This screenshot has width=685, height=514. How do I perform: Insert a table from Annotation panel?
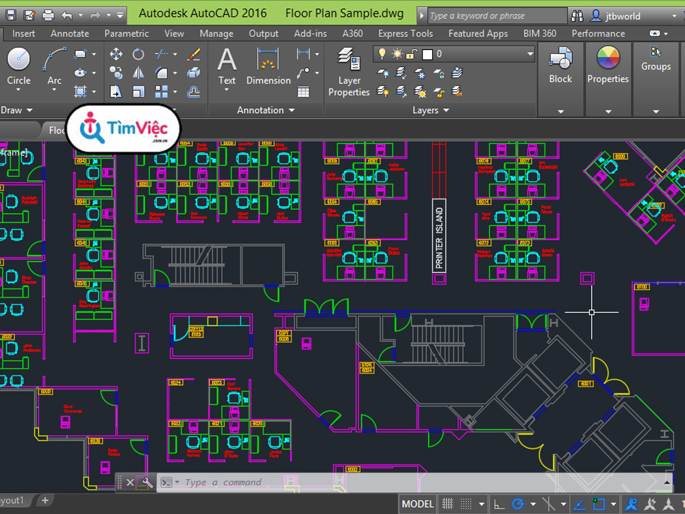[303, 92]
